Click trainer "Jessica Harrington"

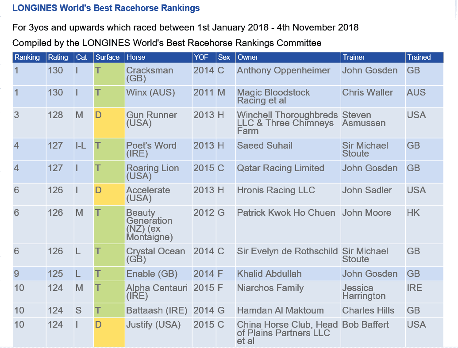click(x=364, y=292)
